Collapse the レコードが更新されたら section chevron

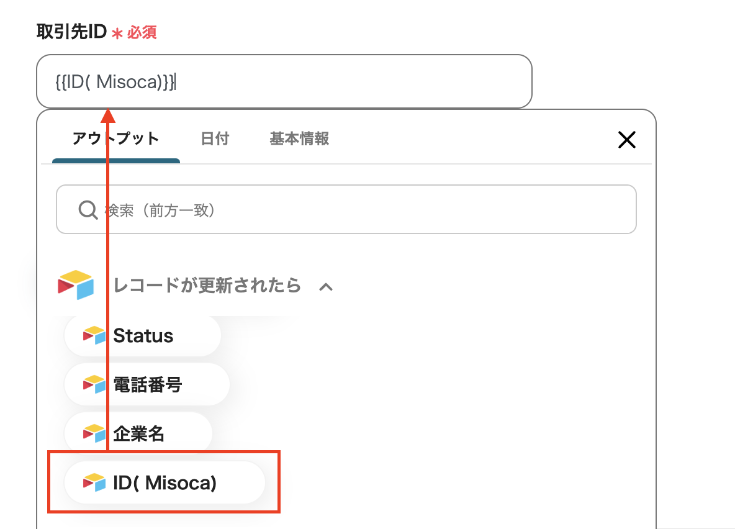(x=326, y=286)
